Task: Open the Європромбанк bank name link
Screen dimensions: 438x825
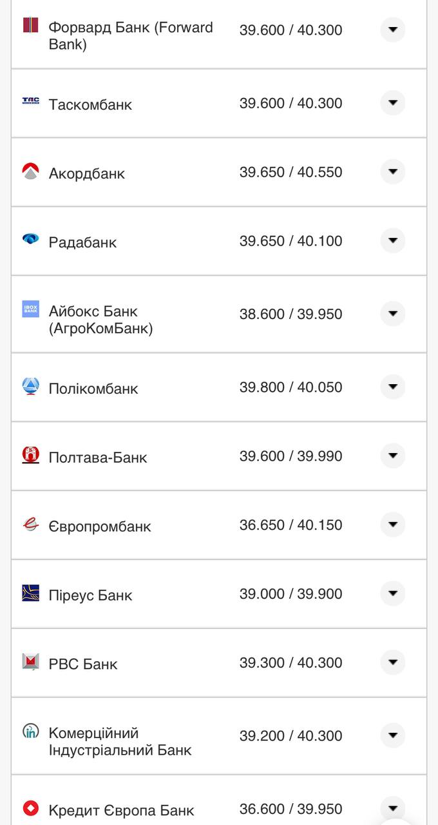Action: click(100, 527)
